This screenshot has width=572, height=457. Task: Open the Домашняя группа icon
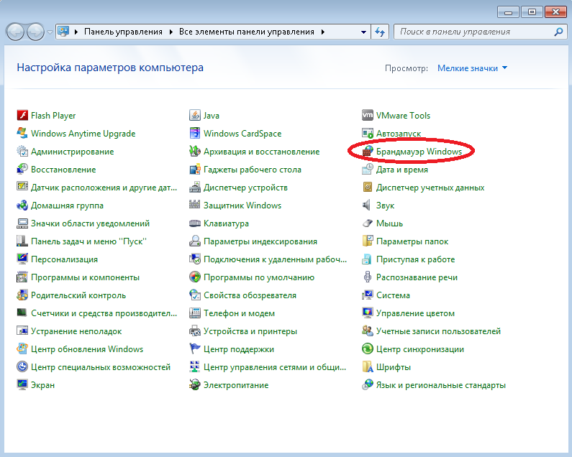point(22,206)
